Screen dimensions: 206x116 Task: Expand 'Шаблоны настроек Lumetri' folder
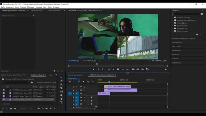point(172,20)
